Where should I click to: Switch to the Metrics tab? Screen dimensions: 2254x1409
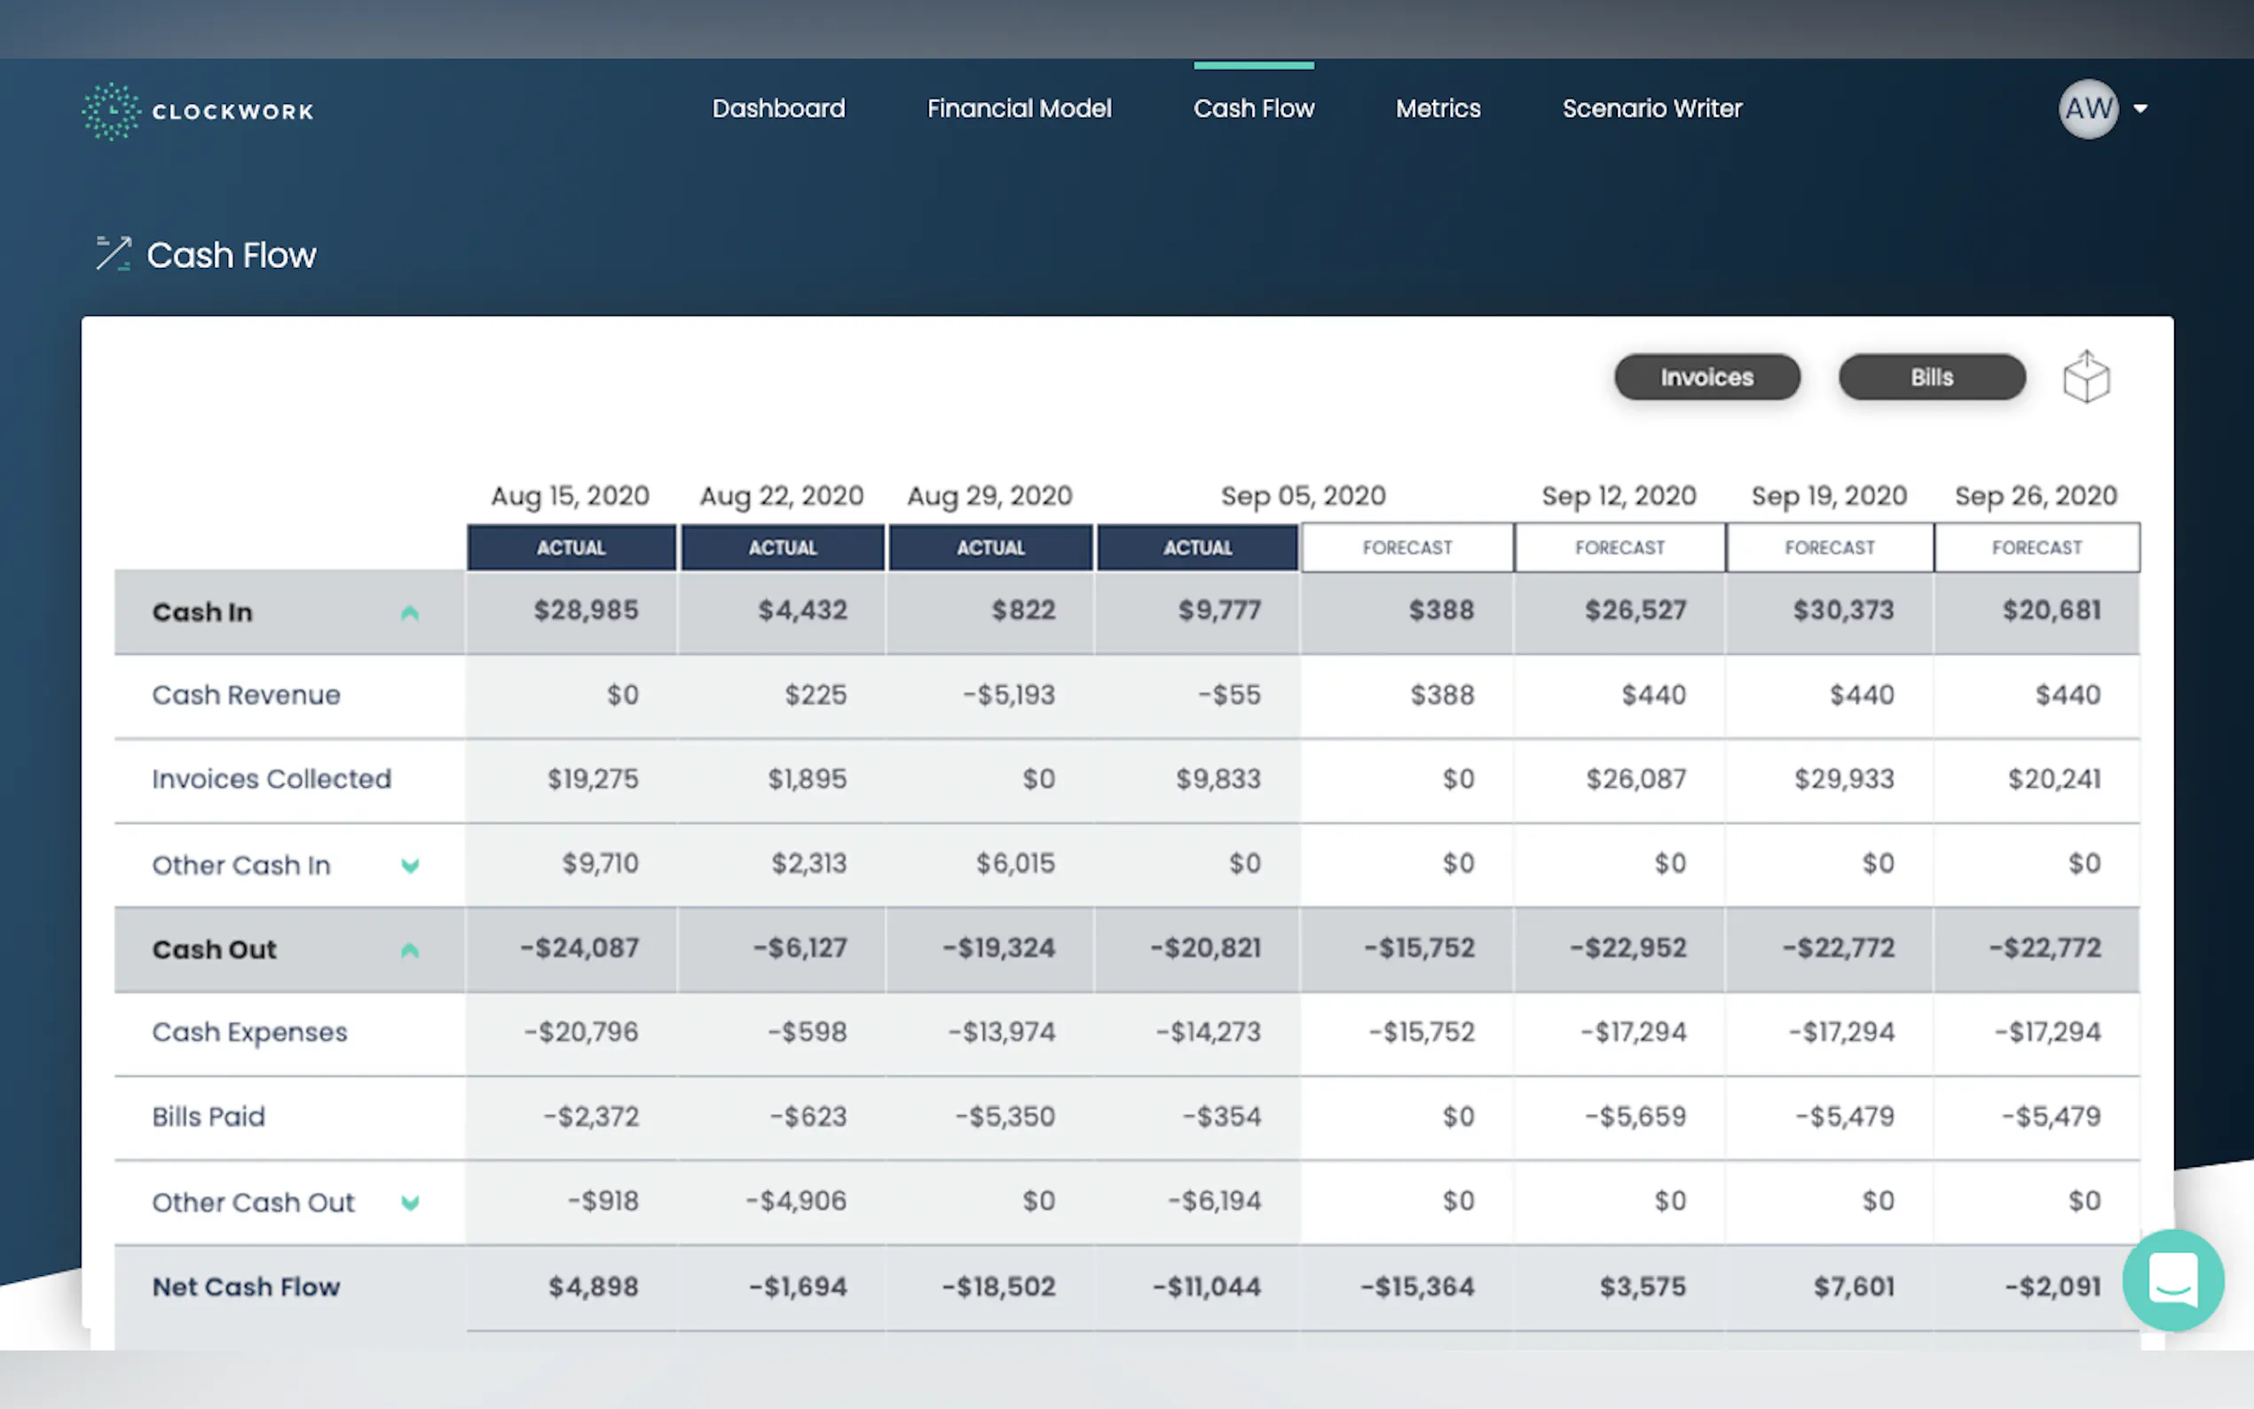[1437, 109]
